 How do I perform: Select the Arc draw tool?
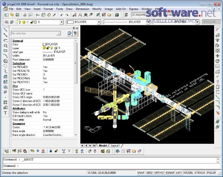[x=5, y=56]
